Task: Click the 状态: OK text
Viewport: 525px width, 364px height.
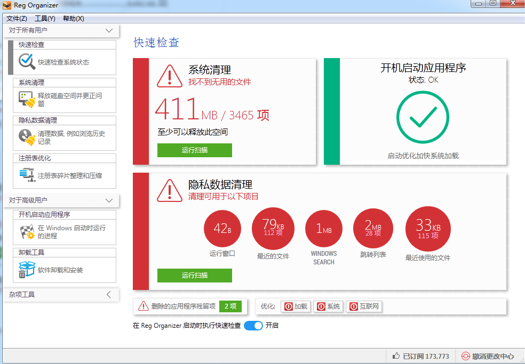Action: [423, 80]
